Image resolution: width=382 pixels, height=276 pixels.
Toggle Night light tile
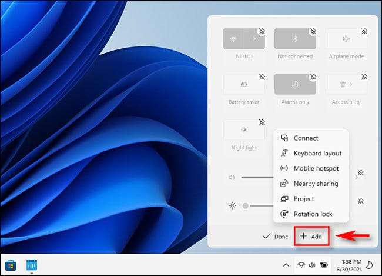pyautogui.click(x=244, y=130)
